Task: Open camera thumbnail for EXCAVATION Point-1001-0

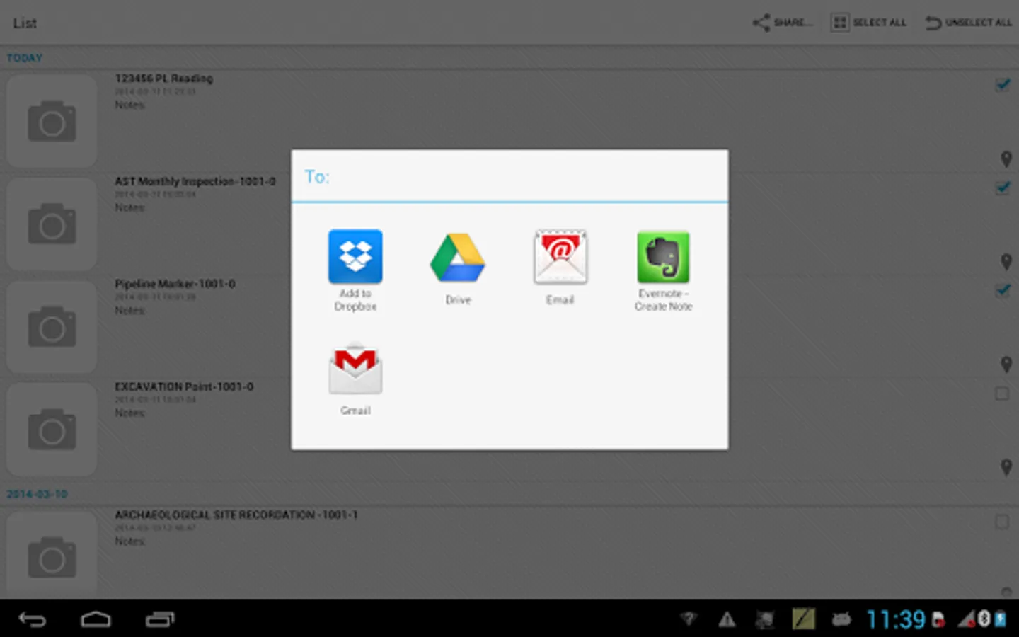Action: click(52, 429)
